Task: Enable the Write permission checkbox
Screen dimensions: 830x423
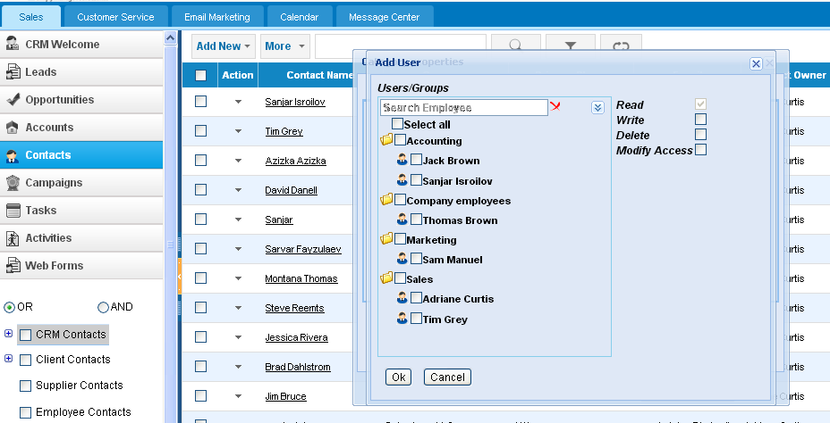Action: coord(701,120)
